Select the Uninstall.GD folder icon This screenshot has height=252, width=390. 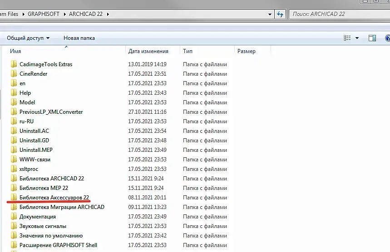(14, 140)
